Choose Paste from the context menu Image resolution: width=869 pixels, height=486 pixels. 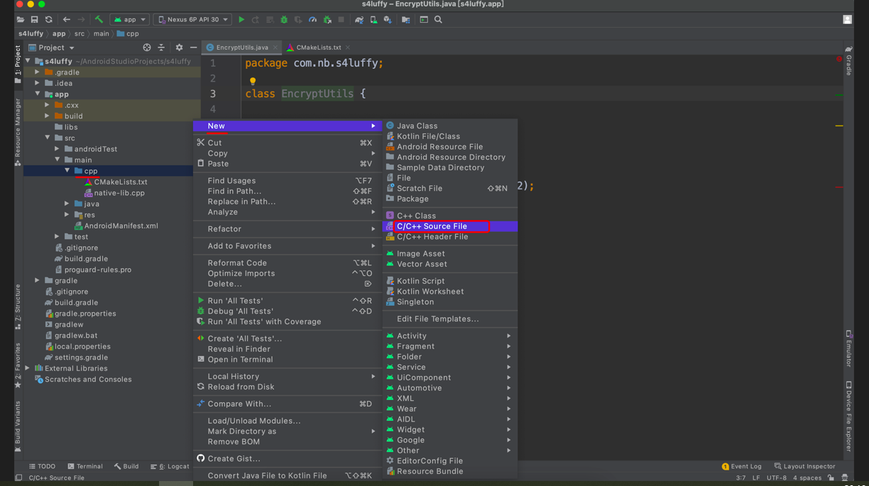click(287, 164)
